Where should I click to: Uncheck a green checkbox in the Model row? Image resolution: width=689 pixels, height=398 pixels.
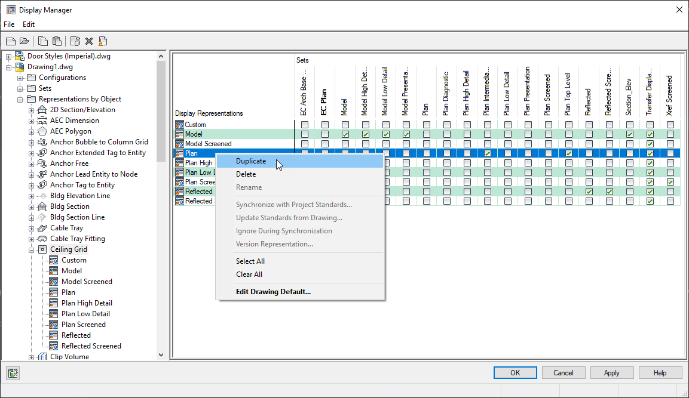(x=345, y=134)
